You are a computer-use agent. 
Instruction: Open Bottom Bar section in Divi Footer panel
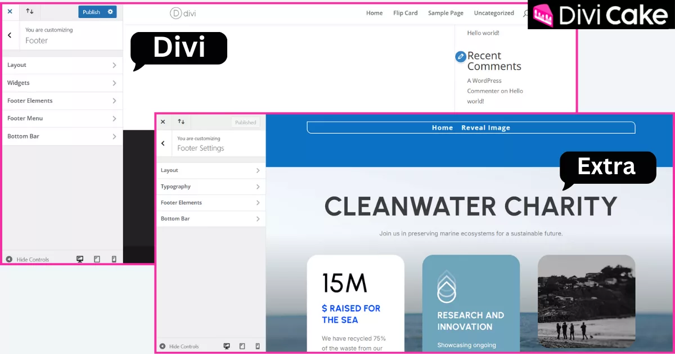[x=62, y=137]
